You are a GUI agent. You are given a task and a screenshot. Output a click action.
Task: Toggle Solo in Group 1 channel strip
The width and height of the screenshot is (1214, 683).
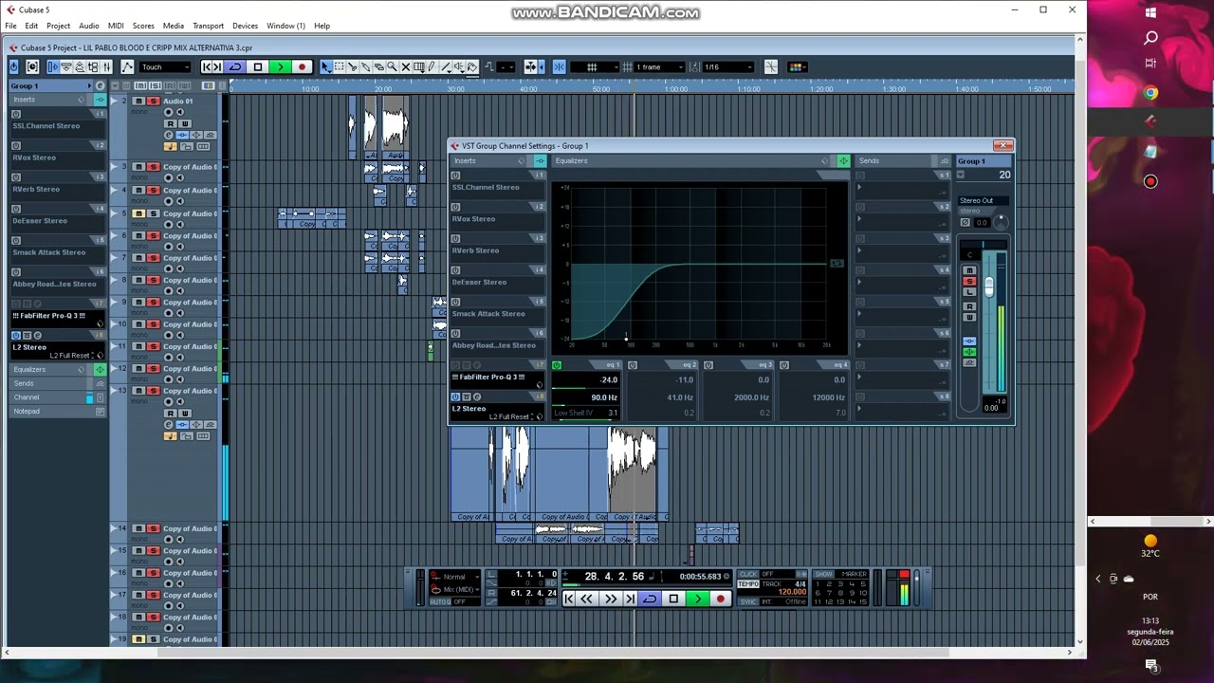point(971,281)
